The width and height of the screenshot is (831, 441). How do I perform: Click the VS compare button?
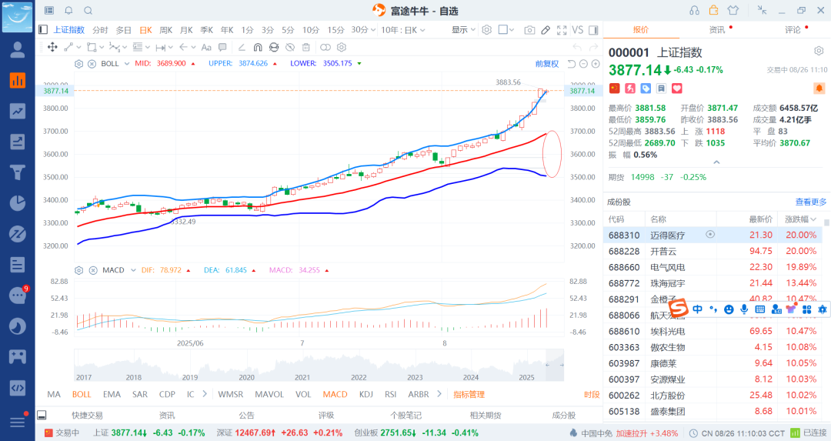click(577, 30)
